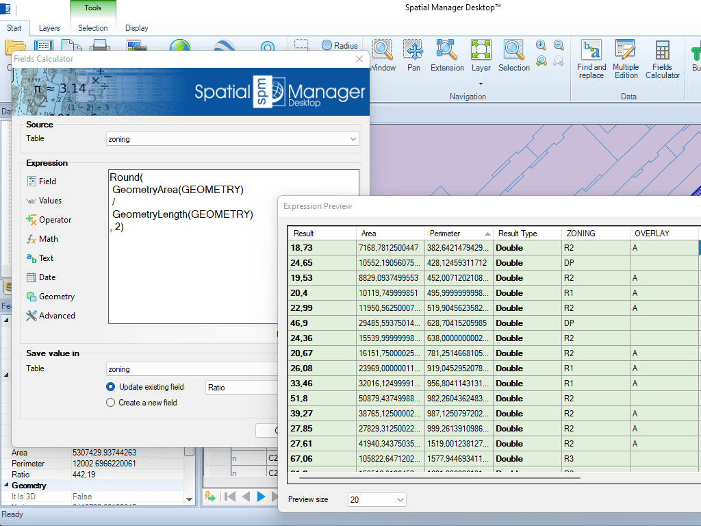
Task: Collapse the Geometry properties group
Action: click(x=6, y=485)
